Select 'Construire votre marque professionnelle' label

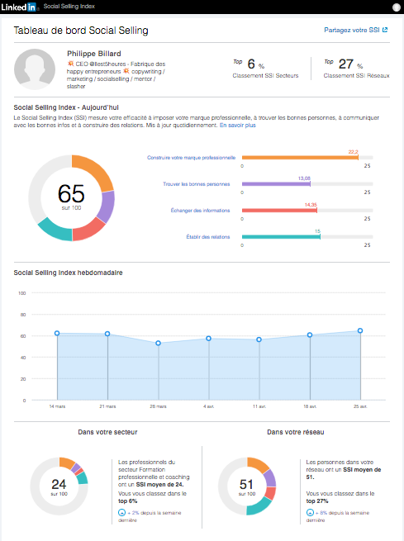click(191, 158)
